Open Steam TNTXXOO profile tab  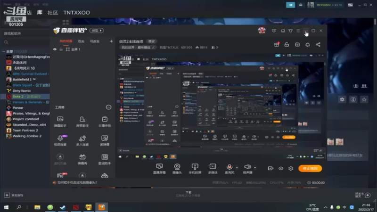pyautogui.click(x=76, y=13)
